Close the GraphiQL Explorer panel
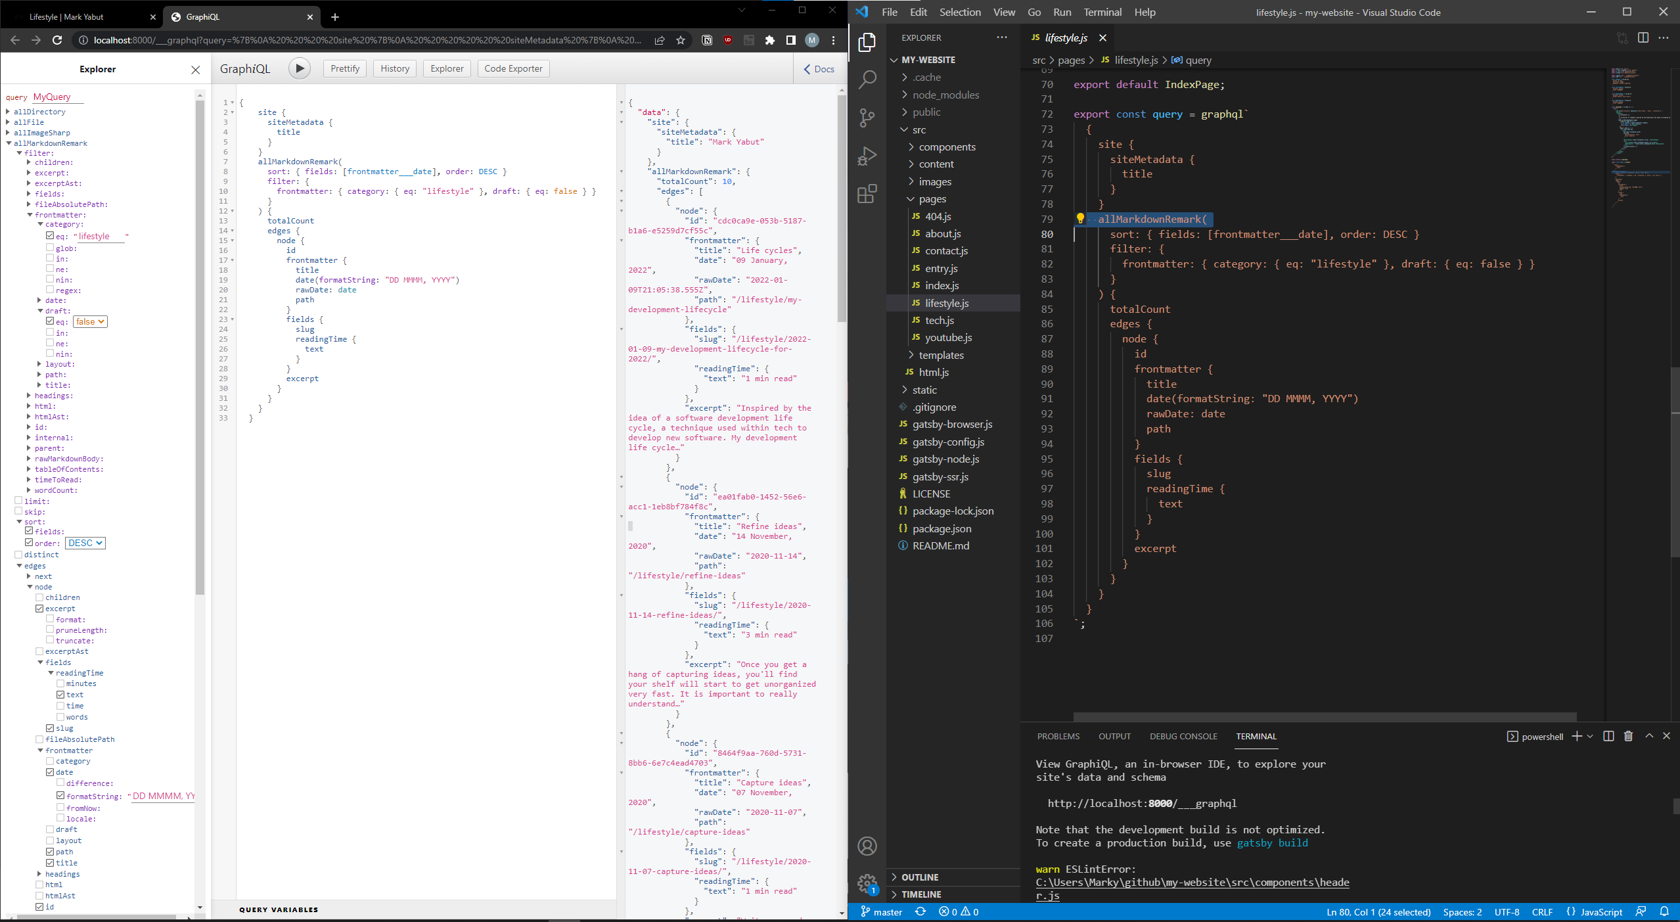 pyautogui.click(x=196, y=70)
